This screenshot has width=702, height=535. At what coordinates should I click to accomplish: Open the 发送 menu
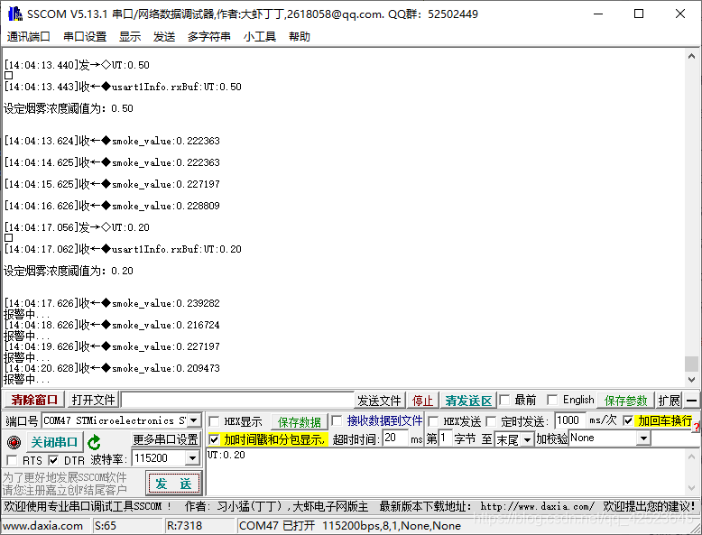pyautogui.click(x=164, y=37)
